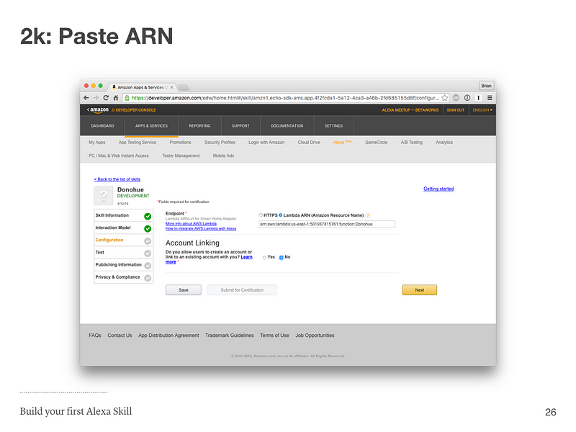
Task: Open Job Opportunities footer link
Action: 315,336
